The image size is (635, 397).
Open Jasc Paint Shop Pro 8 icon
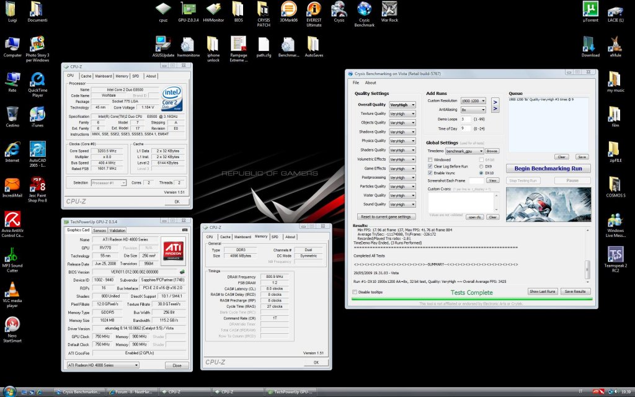[x=37, y=190]
